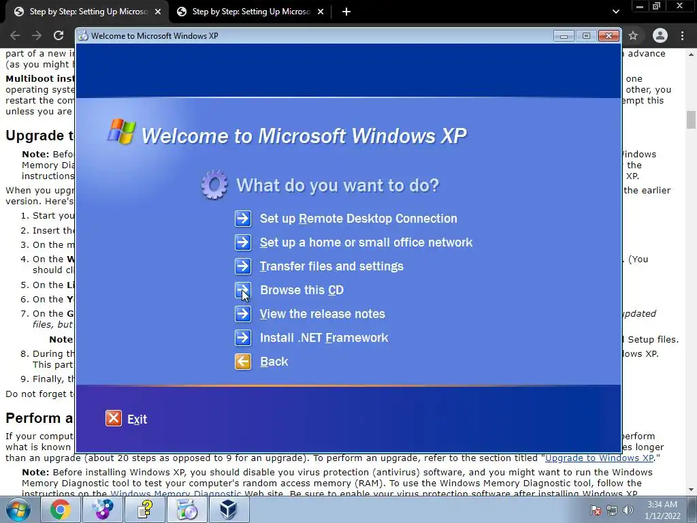Choose Set up a home or small office network

(366, 242)
